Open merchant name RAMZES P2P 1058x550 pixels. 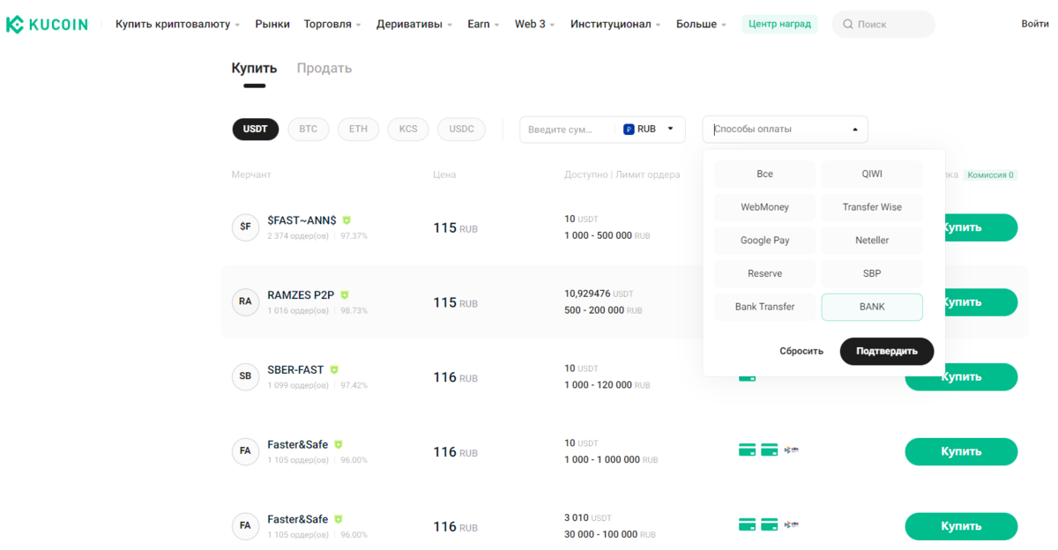coord(301,295)
